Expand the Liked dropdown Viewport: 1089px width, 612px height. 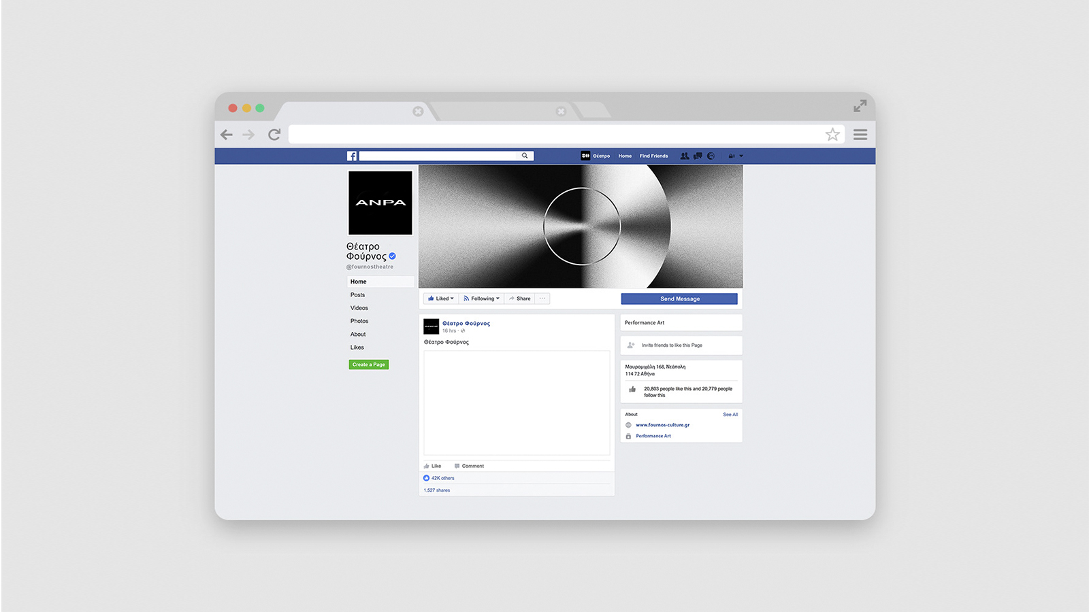point(440,299)
